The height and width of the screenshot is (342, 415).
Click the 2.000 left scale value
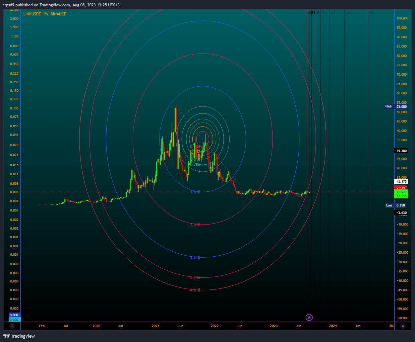click(x=14, y=18)
